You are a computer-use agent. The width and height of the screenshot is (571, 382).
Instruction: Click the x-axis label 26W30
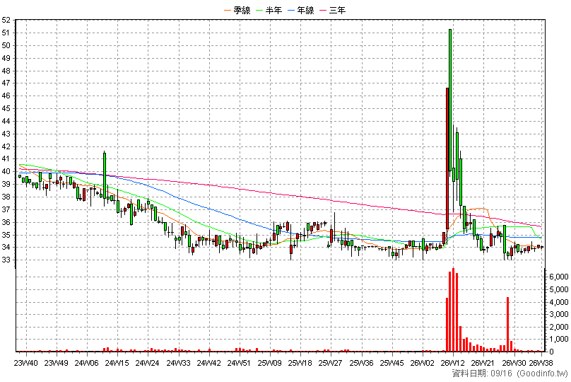coord(514,363)
